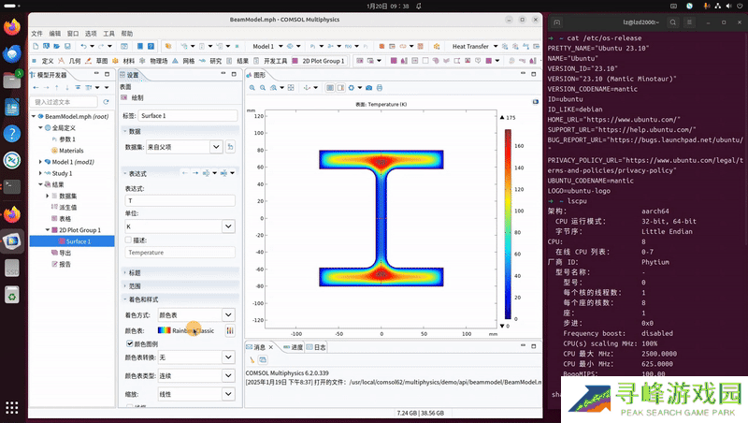
Task: Select 导出 (Export) node in model tree
Action: click(62, 253)
